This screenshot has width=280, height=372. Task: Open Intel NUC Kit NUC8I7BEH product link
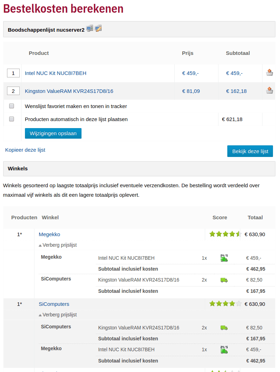pos(56,73)
